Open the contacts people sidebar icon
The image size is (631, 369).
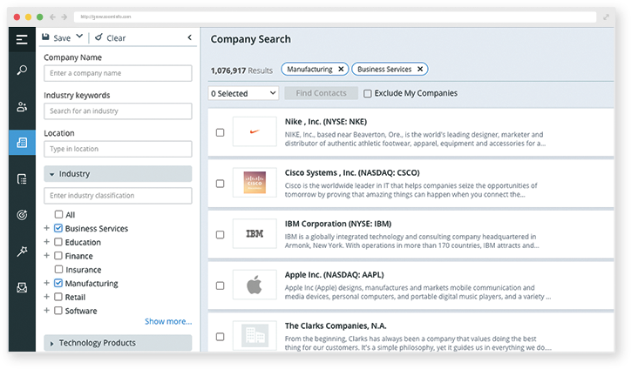coord(22,106)
